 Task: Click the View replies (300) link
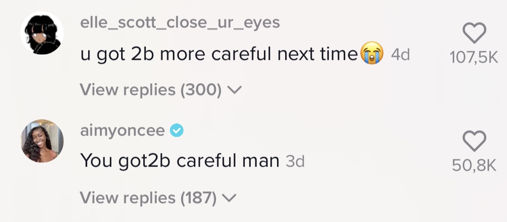pos(151,90)
